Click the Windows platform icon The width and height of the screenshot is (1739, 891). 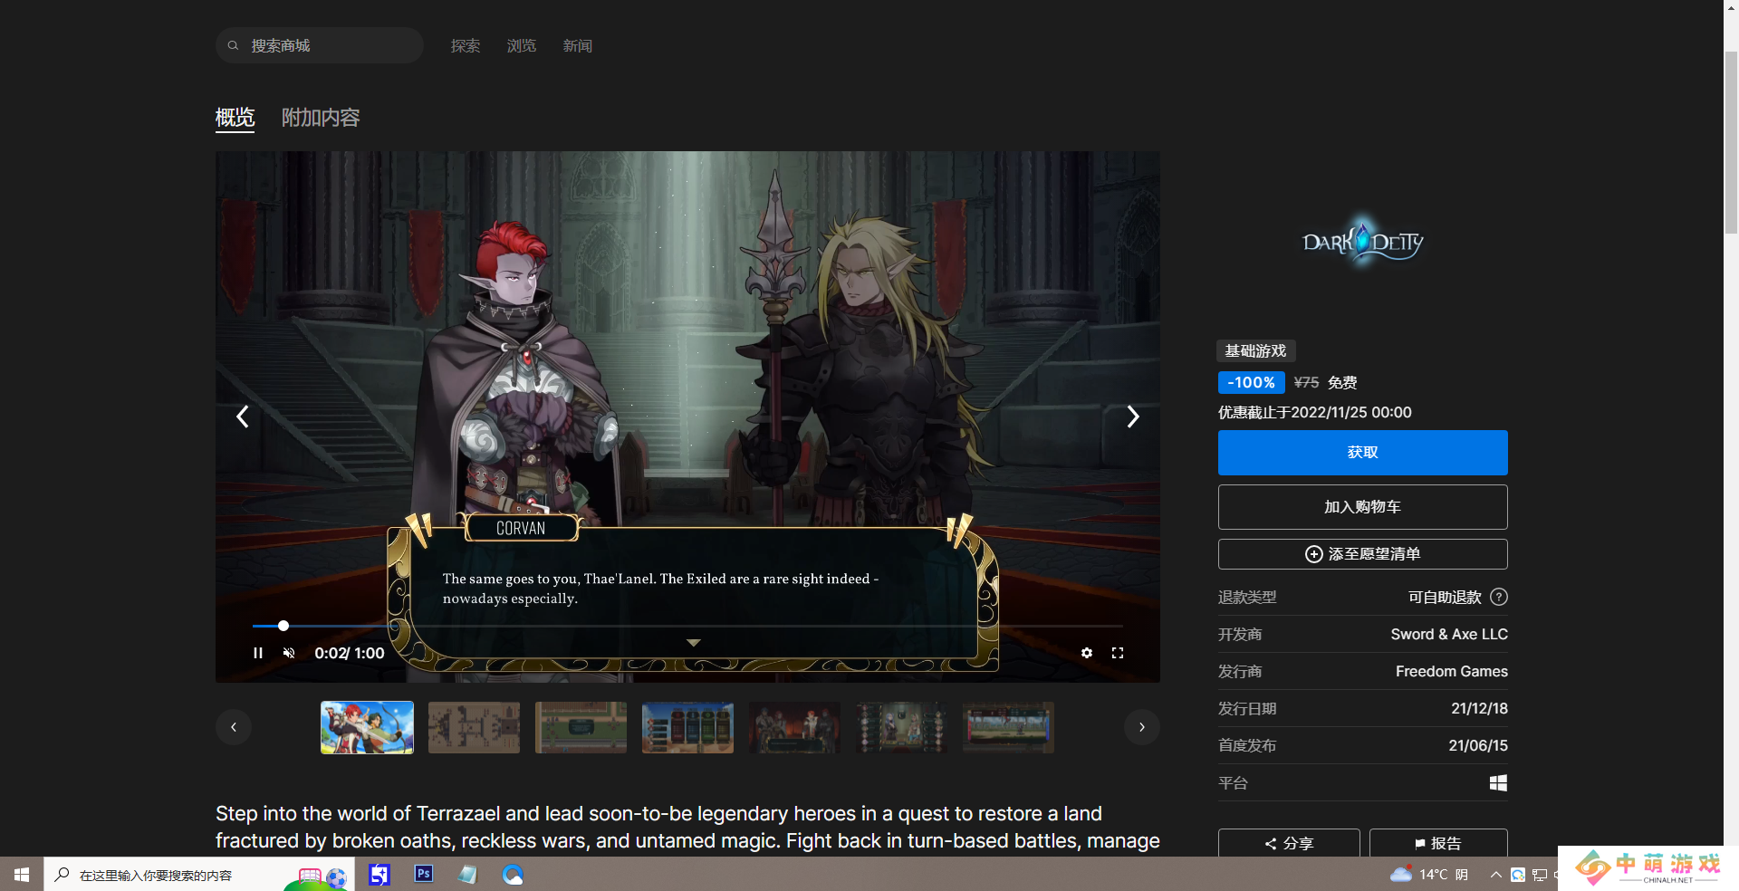coord(1499,783)
